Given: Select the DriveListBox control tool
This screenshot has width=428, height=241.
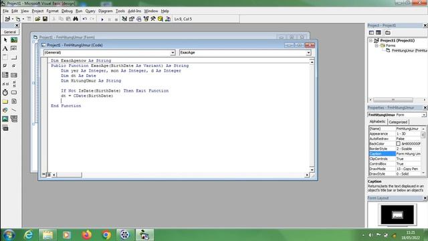Looking at the screenshot, I should 14,92.
